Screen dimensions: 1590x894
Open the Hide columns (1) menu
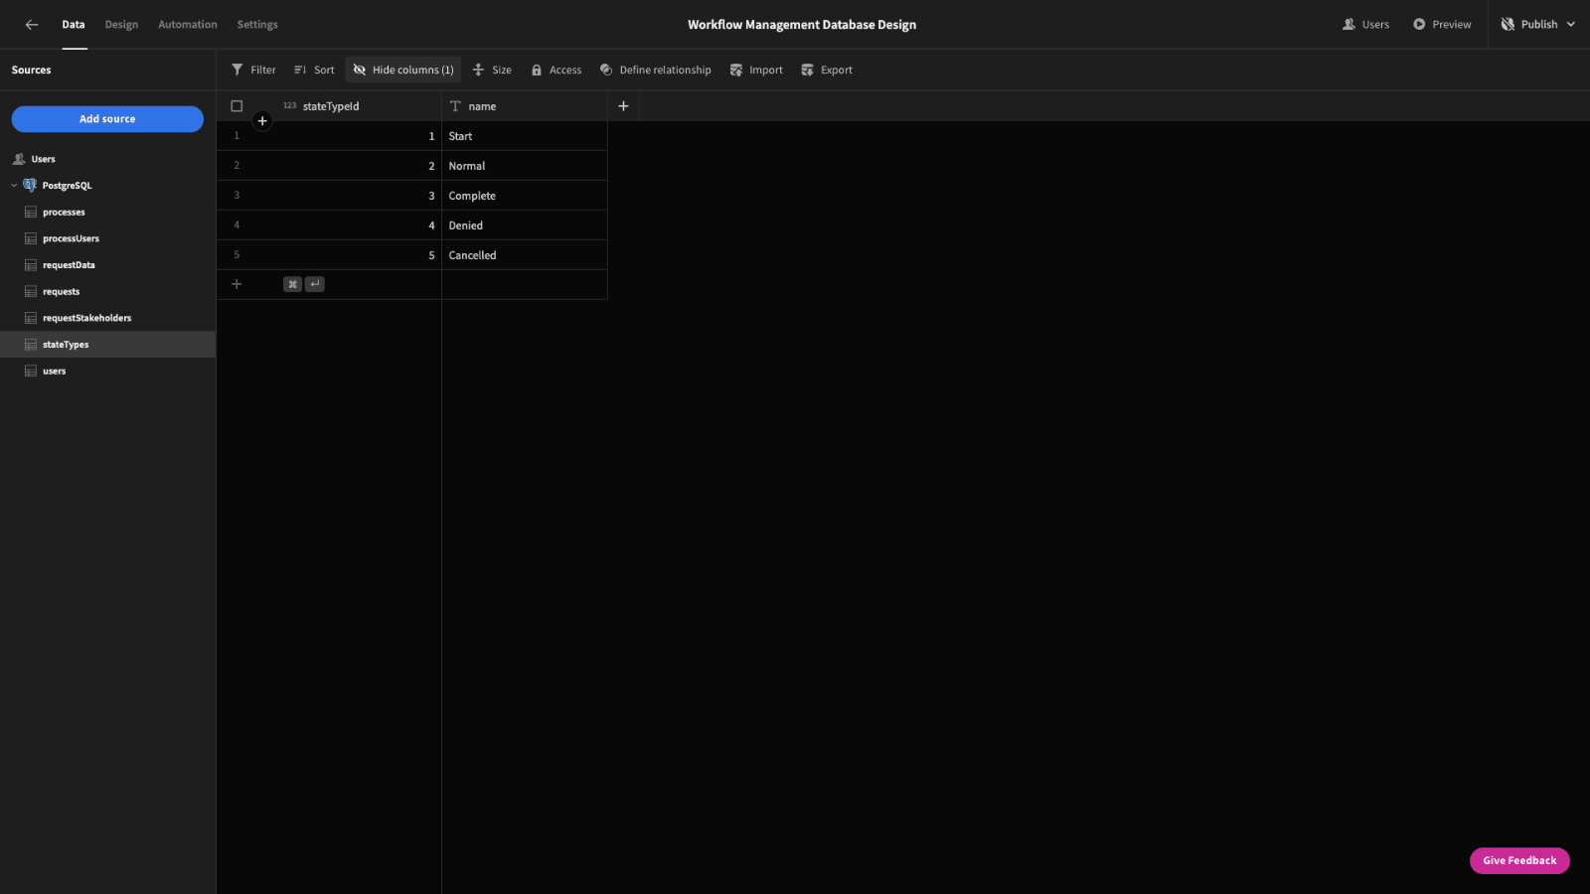403,71
